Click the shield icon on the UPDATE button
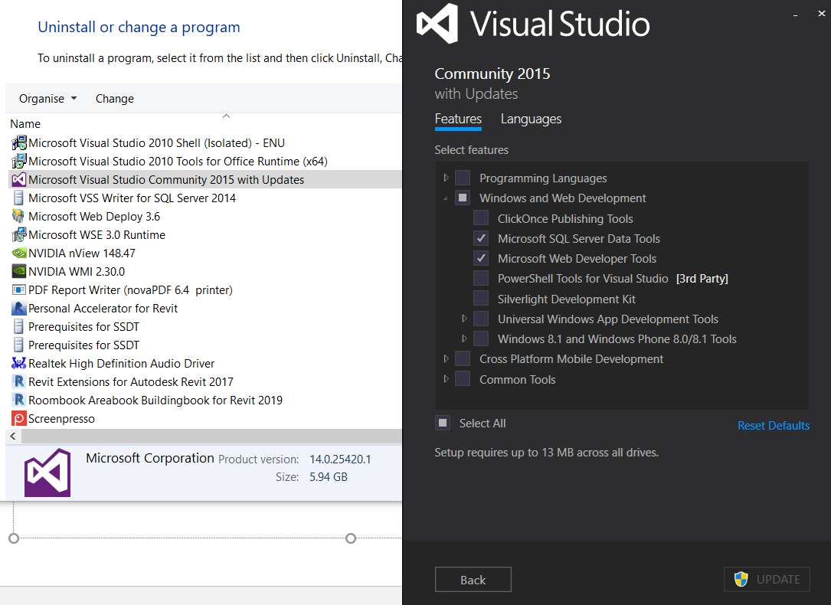This screenshot has height=605, width=831. point(741,579)
